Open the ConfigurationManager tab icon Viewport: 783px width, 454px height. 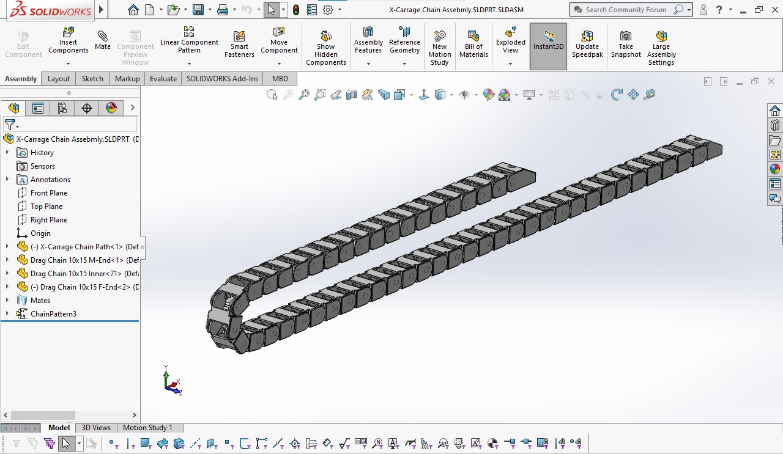point(62,108)
